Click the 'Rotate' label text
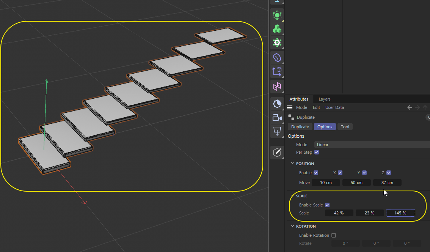430x252 pixels. coord(305,243)
